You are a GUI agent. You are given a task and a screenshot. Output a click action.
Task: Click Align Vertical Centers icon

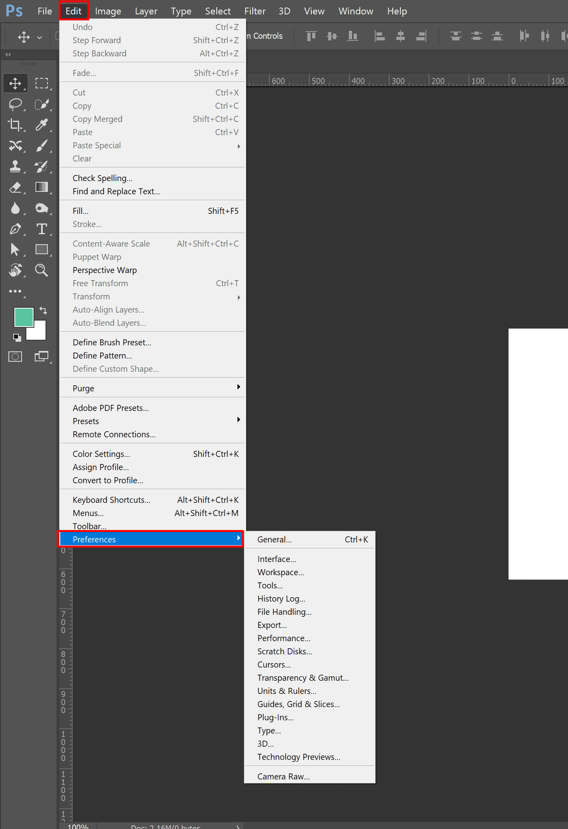point(332,36)
